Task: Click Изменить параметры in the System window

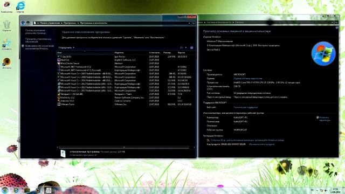Action: pos(325,119)
